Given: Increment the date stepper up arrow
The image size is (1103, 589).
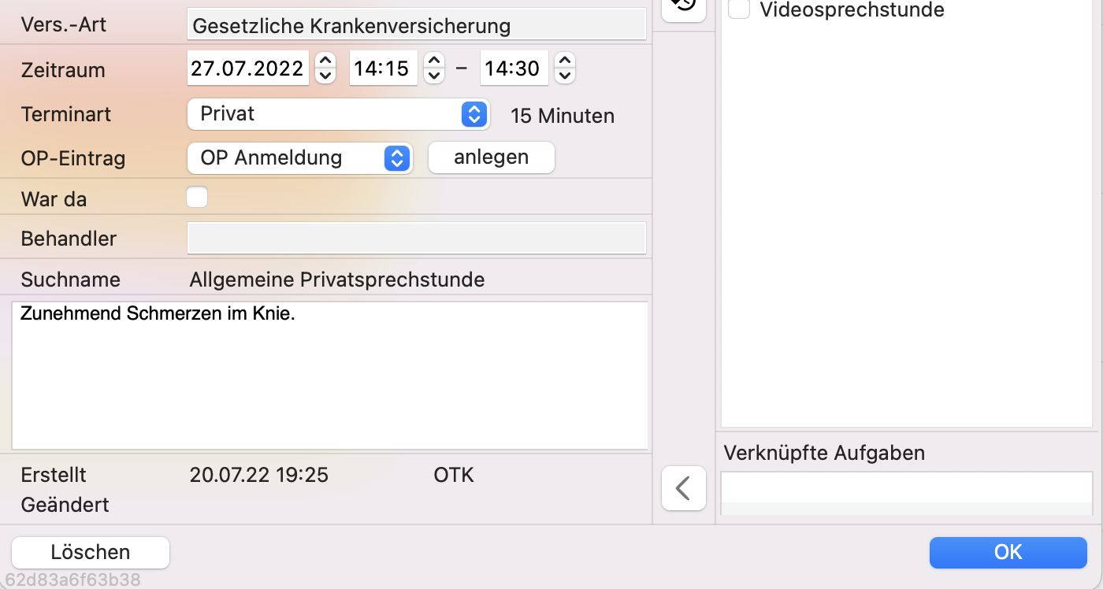Looking at the screenshot, I should (325, 61).
